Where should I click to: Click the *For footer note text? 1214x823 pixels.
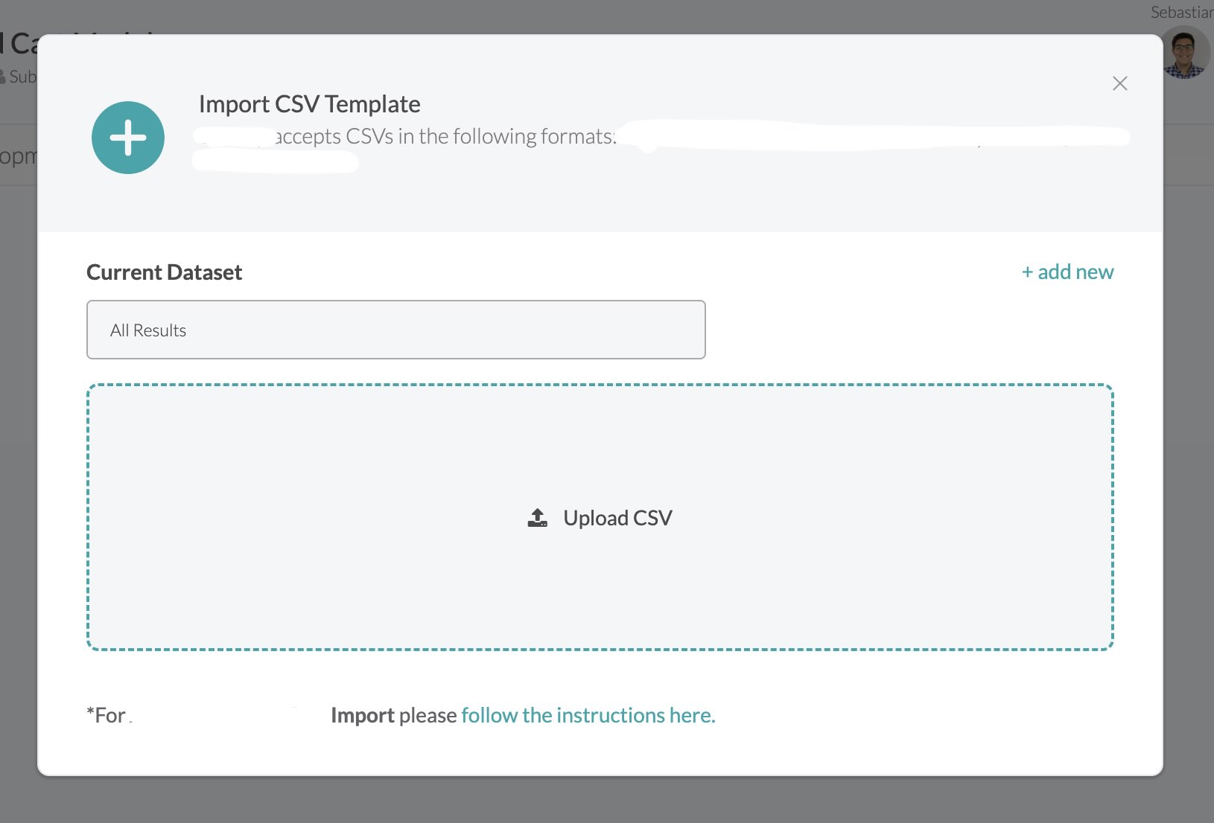tap(105, 714)
